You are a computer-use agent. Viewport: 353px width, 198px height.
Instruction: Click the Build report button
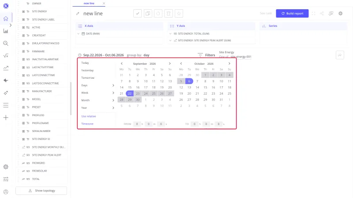[x=292, y=14]
